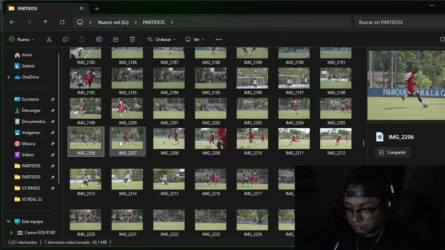Select thumbnail IMG_2200

pos(128,111)
